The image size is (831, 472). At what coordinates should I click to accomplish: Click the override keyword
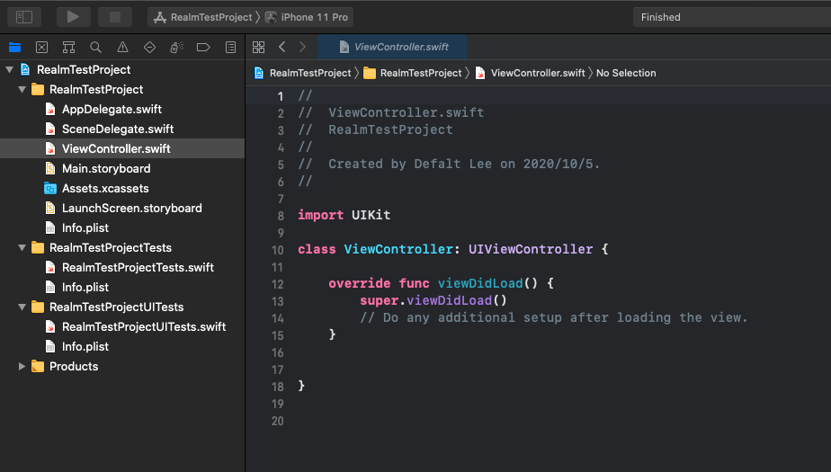coord(360,283)
